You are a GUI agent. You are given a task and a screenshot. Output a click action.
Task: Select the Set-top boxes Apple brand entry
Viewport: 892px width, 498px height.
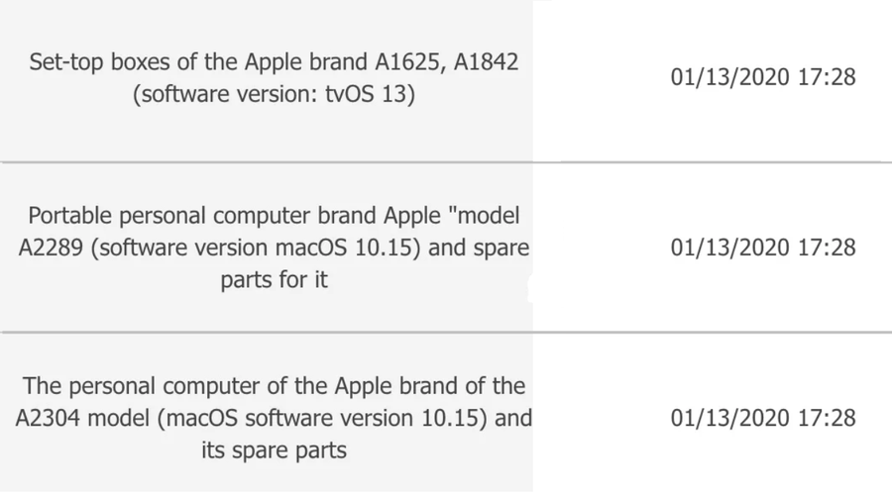pos(274,77)
